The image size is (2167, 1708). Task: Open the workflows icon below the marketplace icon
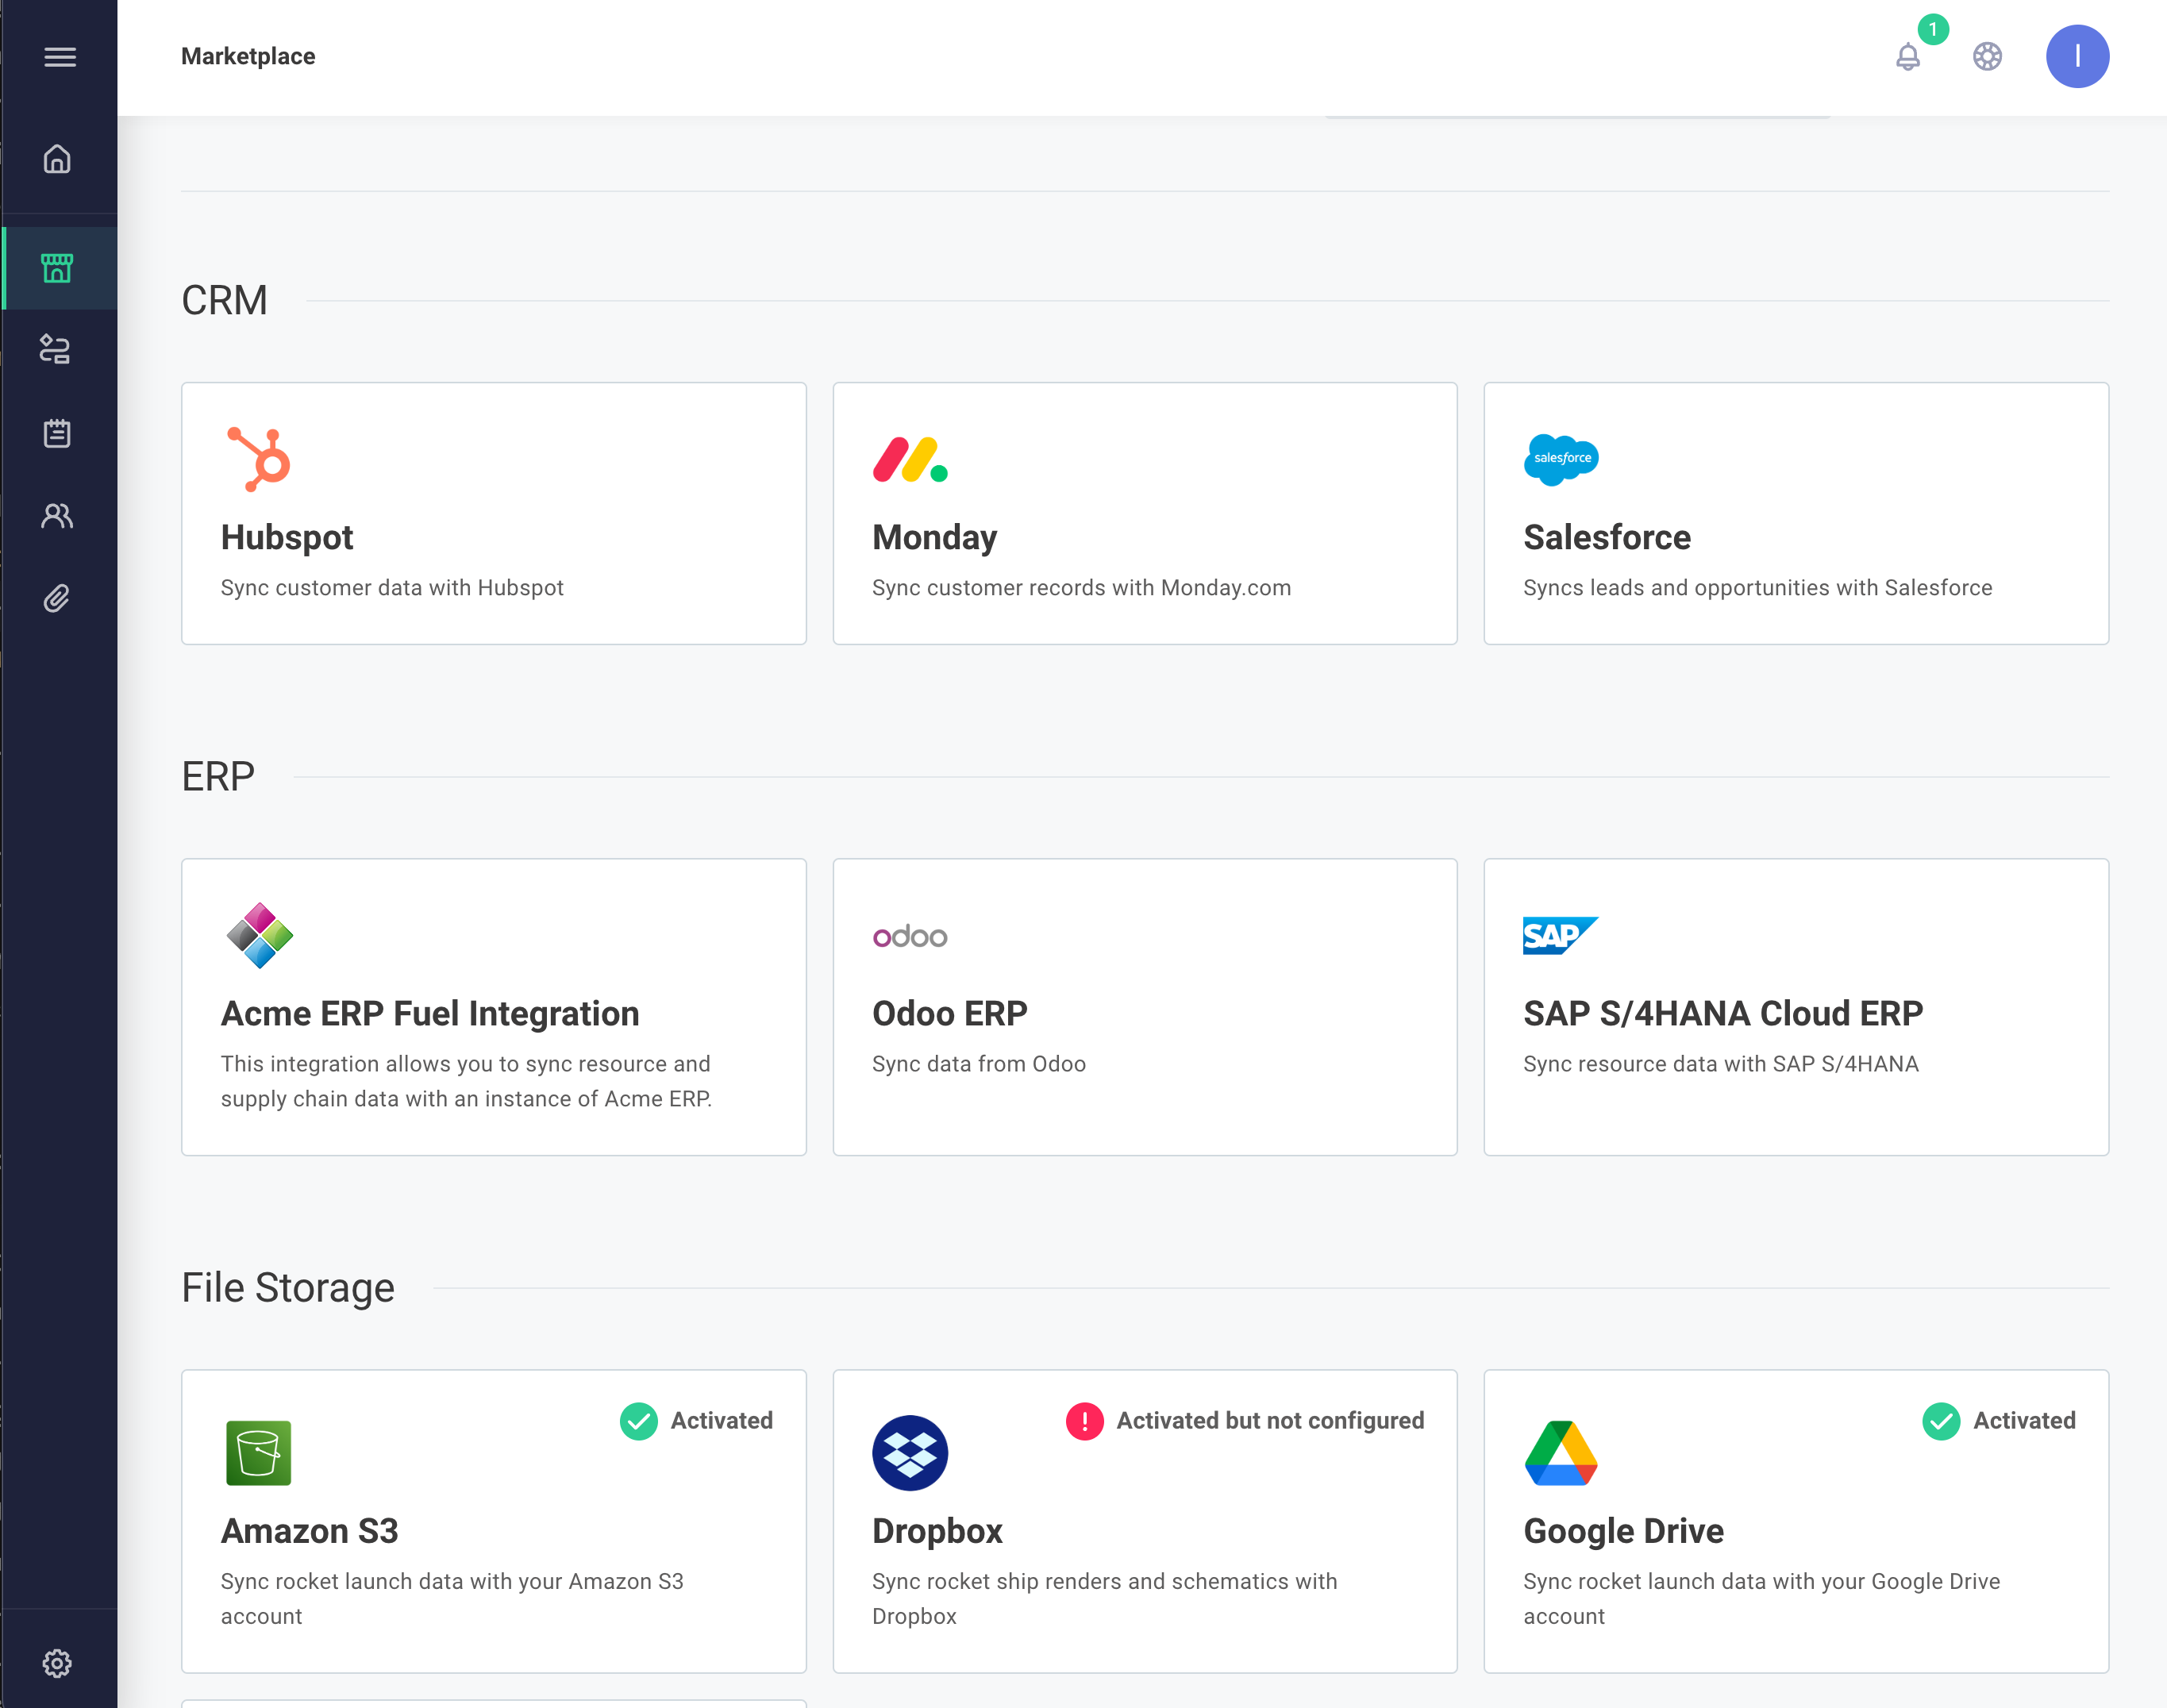[58, 349]
